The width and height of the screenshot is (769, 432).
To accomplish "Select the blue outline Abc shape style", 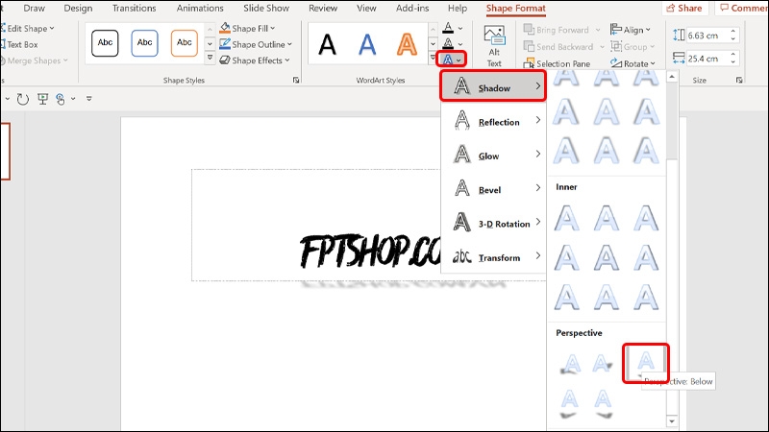I will pos(145,43).
